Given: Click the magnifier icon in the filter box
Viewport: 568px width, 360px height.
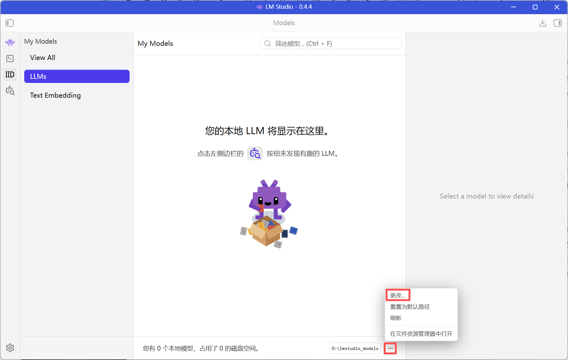Looking at the screenshot, I should pos(267,43).
